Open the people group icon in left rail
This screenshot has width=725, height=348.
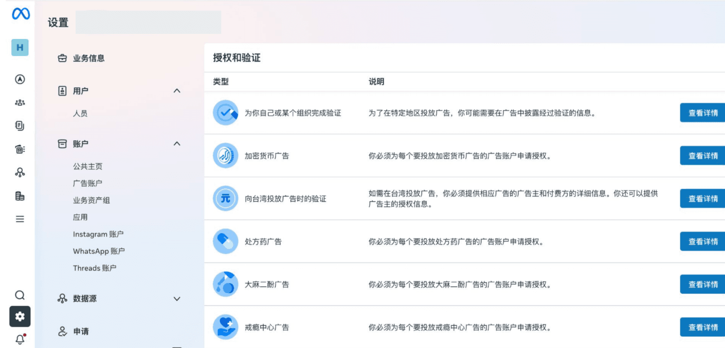(x=20, y=102)
